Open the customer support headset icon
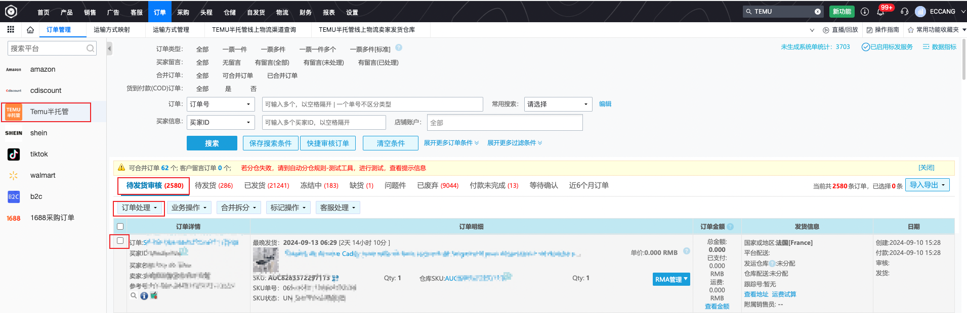Viewport: 967px width, 313px height. pos(905,12)
